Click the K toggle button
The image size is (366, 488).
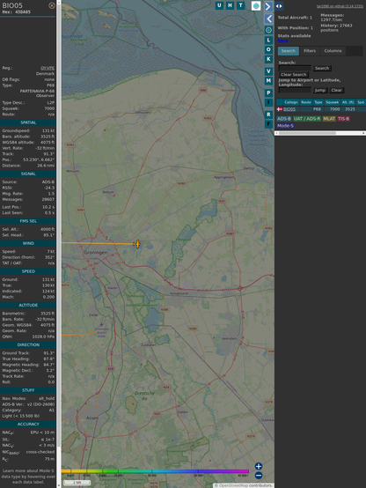pos(268,59)
